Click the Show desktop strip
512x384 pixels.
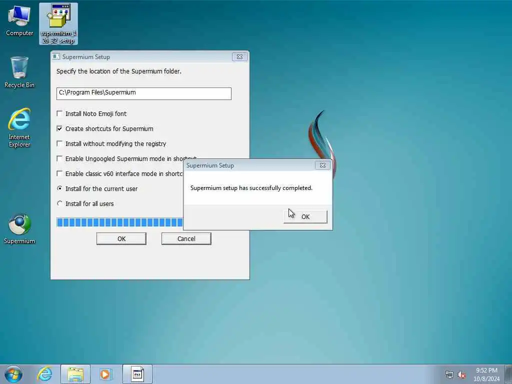[508, 374]
